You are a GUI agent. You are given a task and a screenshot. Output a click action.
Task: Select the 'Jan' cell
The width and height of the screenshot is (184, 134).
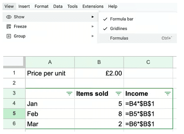50,103
